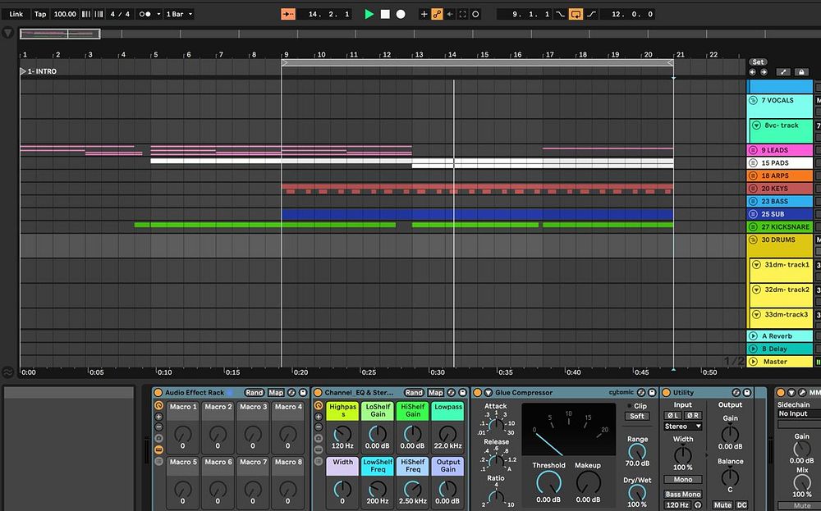Unfold the 7 VOCALS group track
The image size is (821, 511).
click(x=753, y=100)
